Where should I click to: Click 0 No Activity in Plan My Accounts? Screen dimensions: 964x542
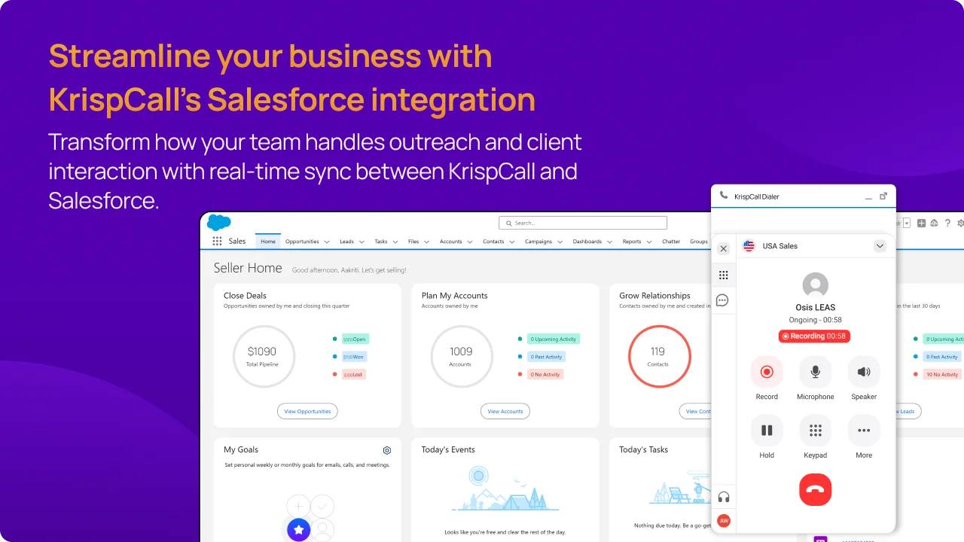click(x=545, y=374)
